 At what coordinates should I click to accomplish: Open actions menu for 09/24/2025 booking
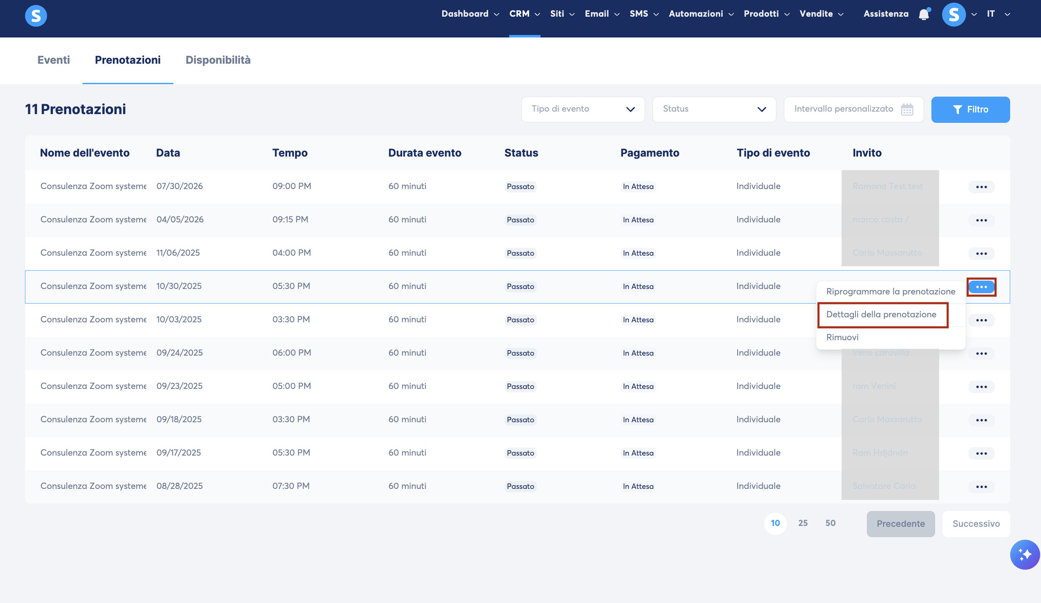pos(981,354)
